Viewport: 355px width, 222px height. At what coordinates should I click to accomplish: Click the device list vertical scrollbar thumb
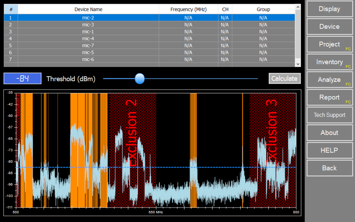coord(298,34)
